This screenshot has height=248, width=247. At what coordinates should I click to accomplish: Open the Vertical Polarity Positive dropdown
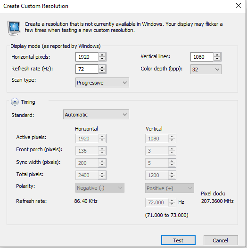(169, 188)
